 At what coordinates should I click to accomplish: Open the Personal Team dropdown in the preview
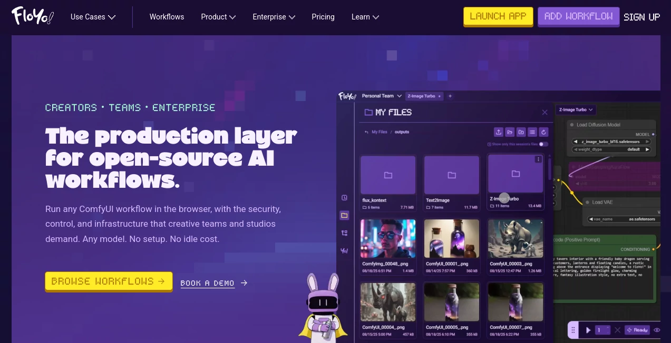(x=382, y=96)
